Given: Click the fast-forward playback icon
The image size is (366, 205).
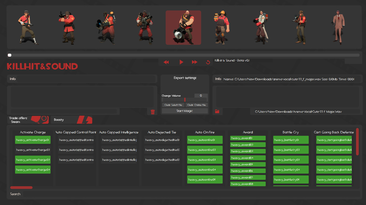Looking at the screenshot, I should tap(194, 62).
